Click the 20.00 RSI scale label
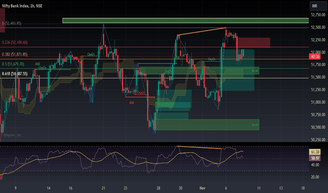 (315, 177)
